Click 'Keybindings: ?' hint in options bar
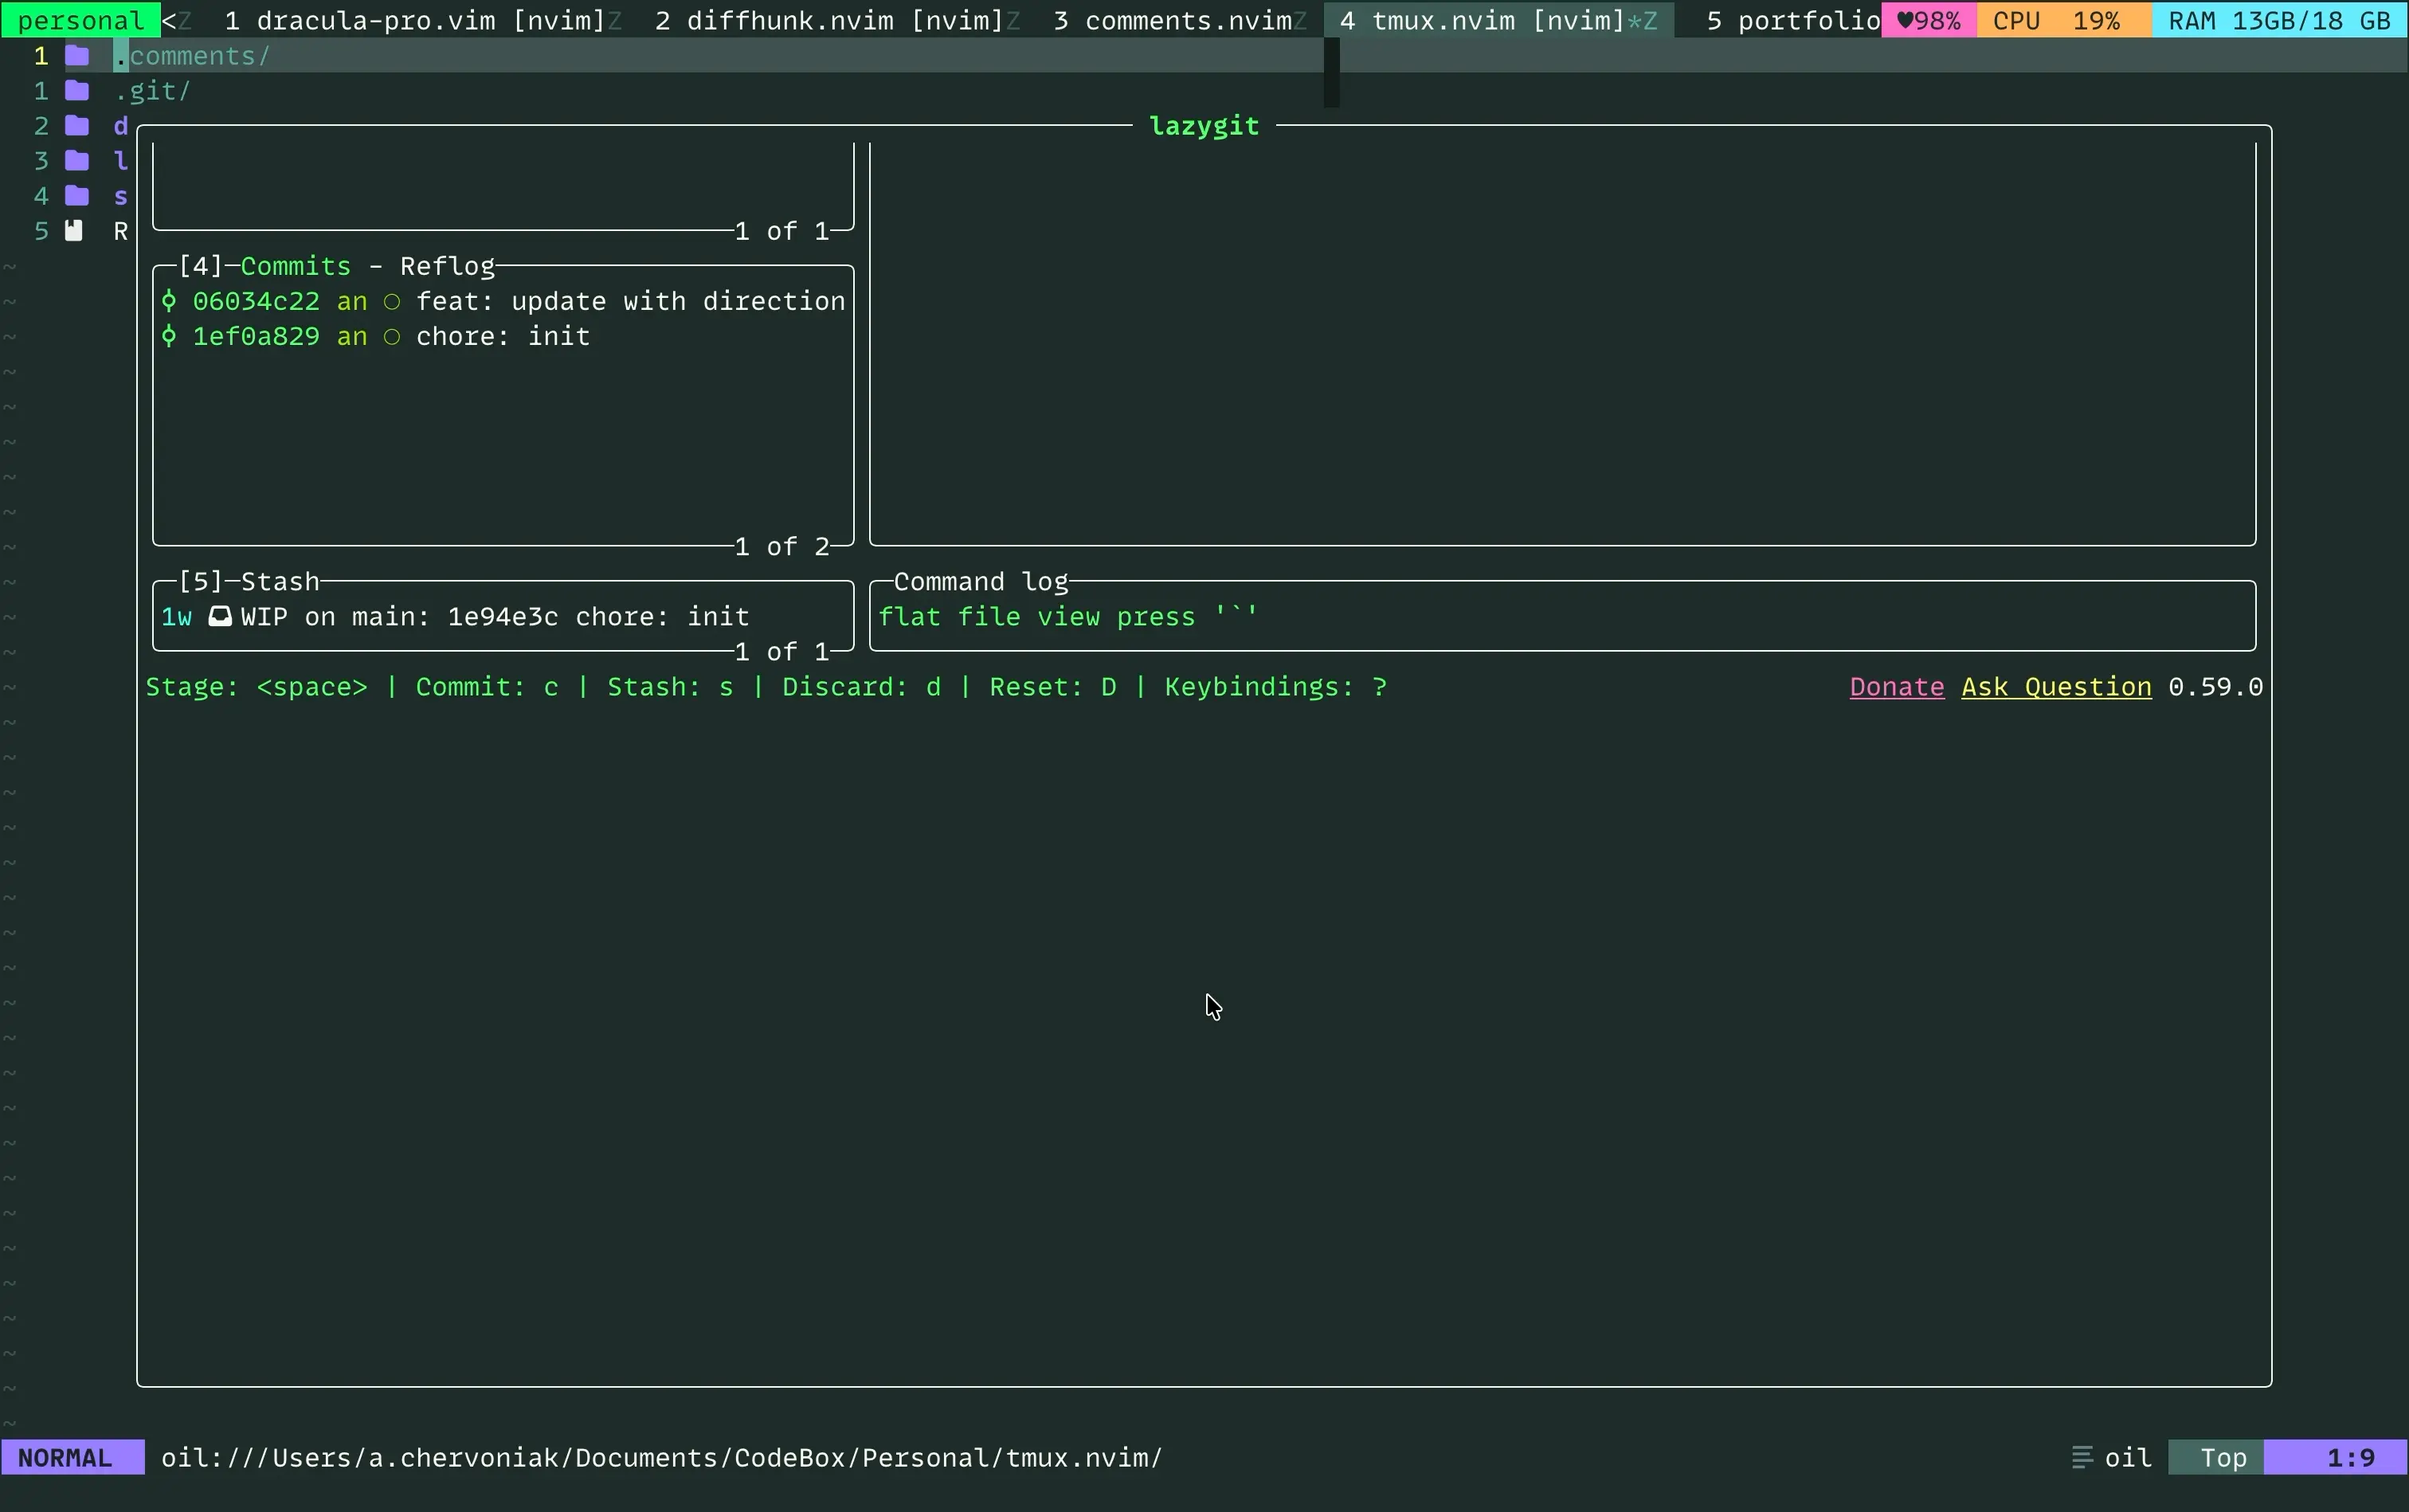 click(x=1276, y=687)
